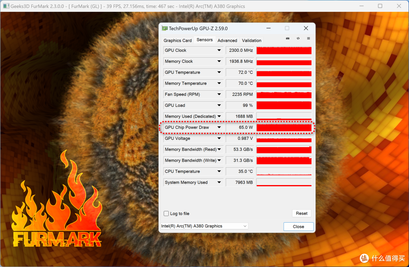The width and height of the screenshot is (409, 267).
Task: Open the Memory Clock sensor dropdown
Action: tap(219, 61)
